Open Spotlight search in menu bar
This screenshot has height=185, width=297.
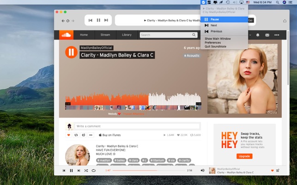[277, 2]
